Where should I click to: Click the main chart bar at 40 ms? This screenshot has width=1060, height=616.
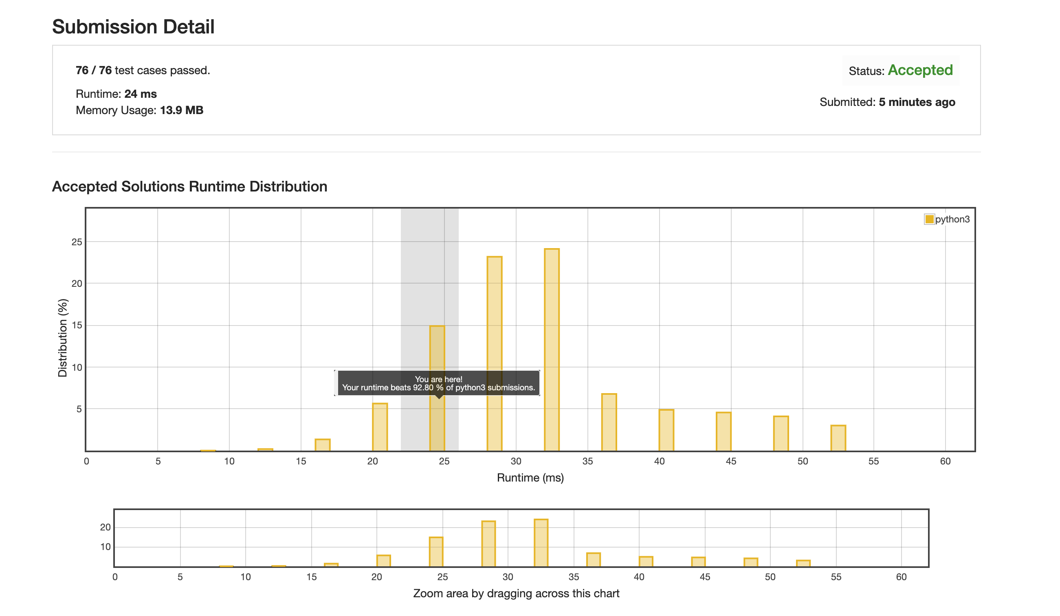[x=666, y=429]
